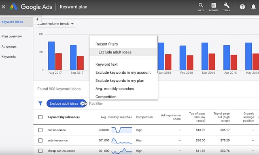Click the Recent filters heading
Screen dimensions: 259x155
click(x=107, y=44)
